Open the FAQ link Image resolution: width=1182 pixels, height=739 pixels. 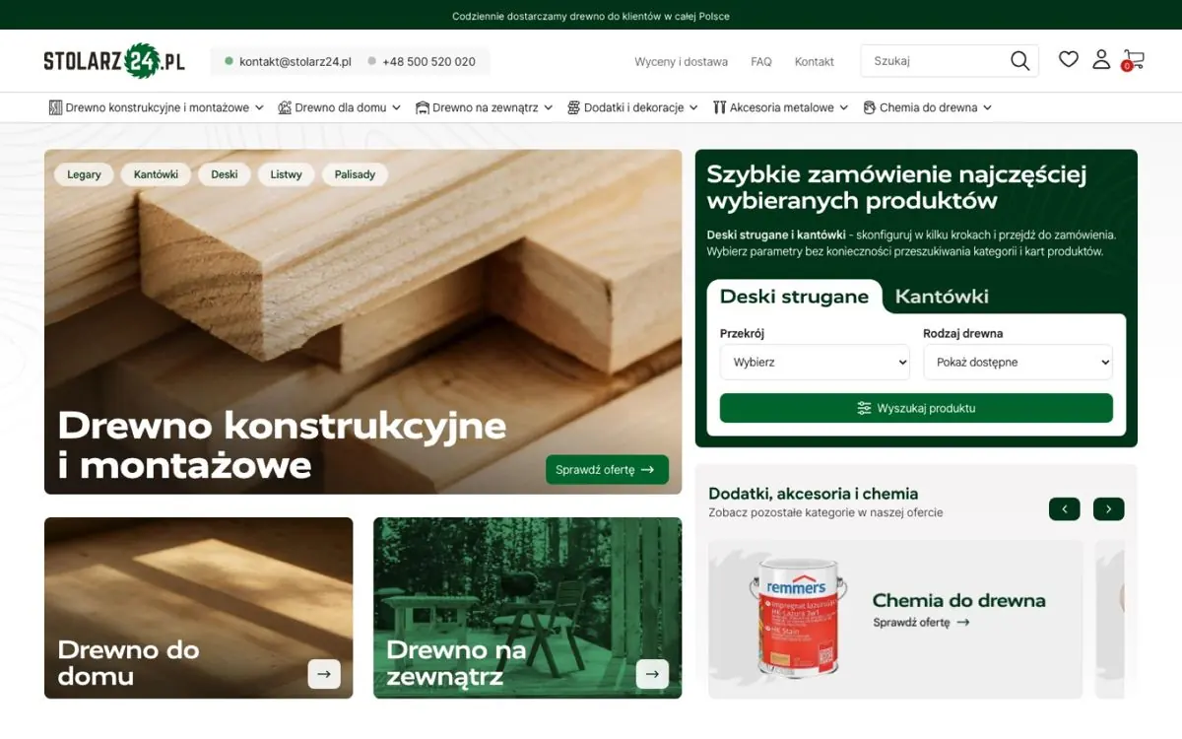pos(761,61)
